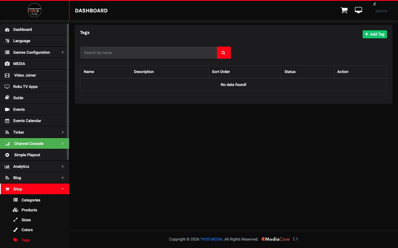Screen dimensions: 398x248
Task: Expand Channel Console chevron
Action: (63, 144)
